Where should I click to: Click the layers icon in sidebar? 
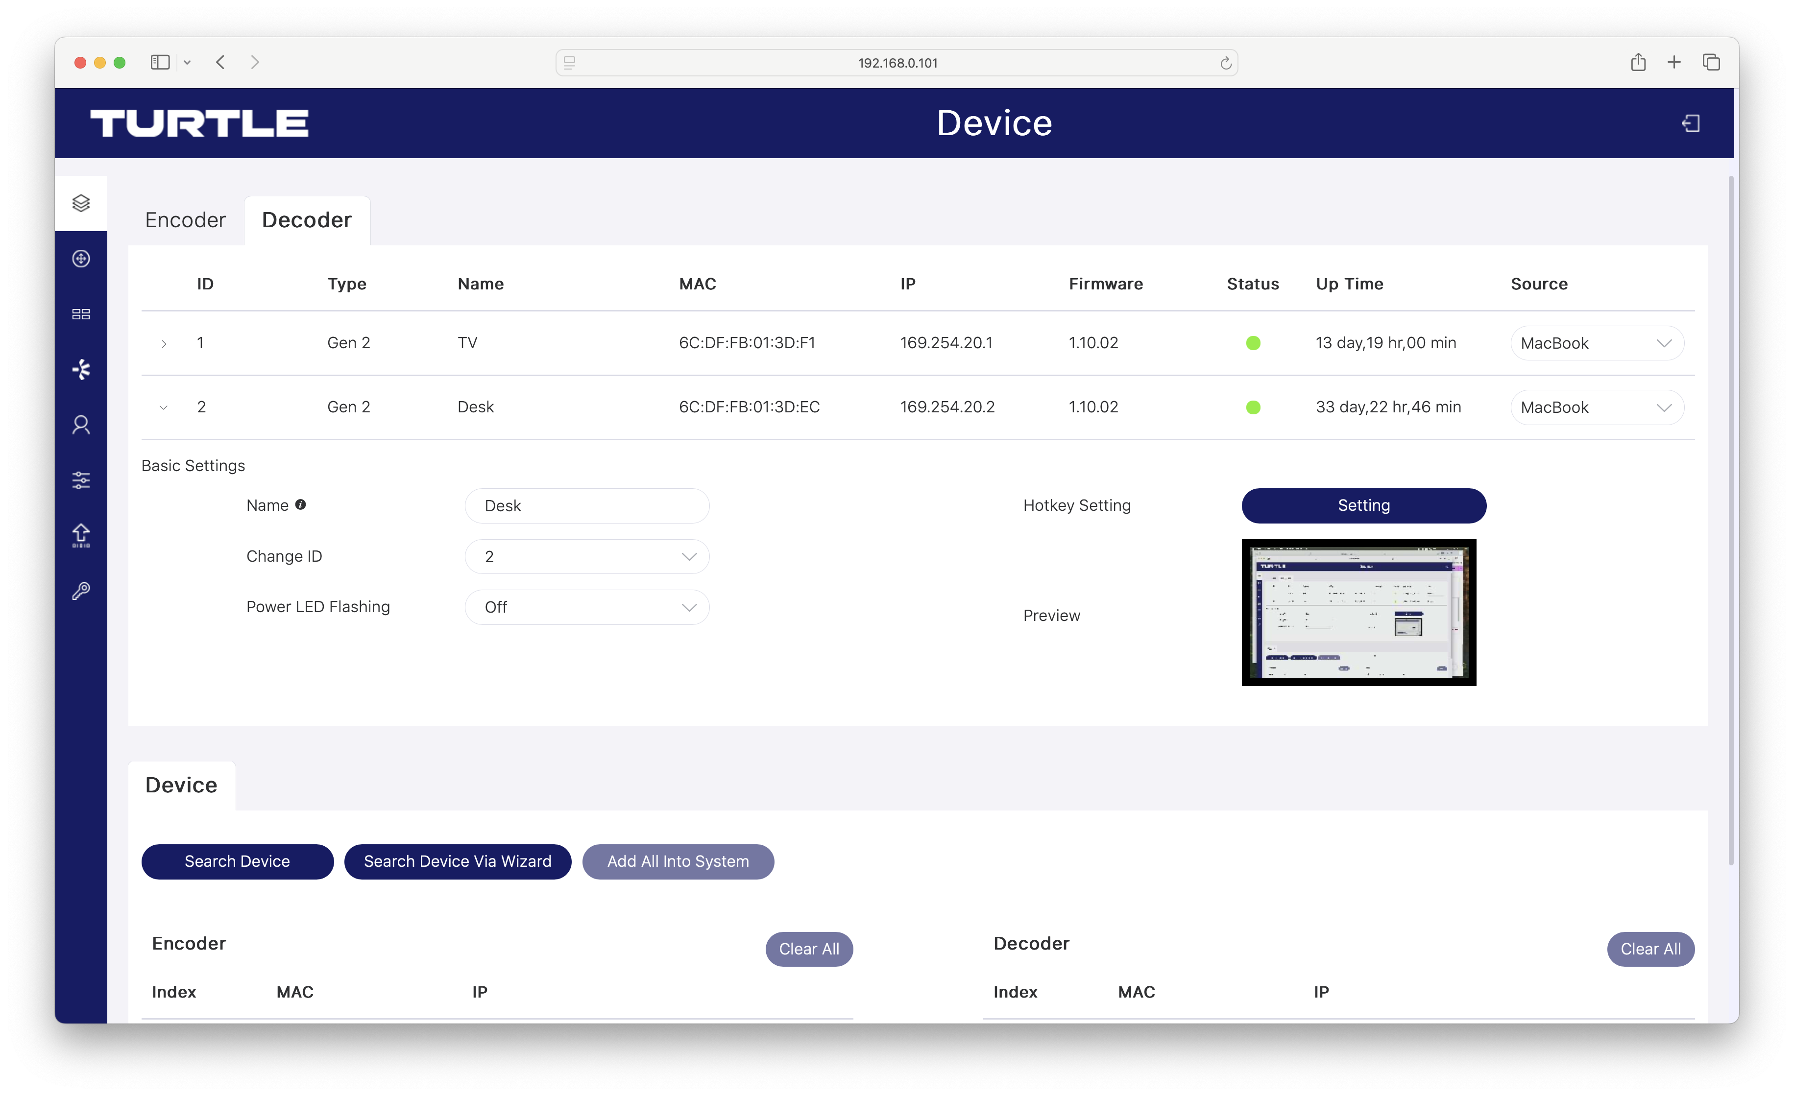[x=81, y=203]
